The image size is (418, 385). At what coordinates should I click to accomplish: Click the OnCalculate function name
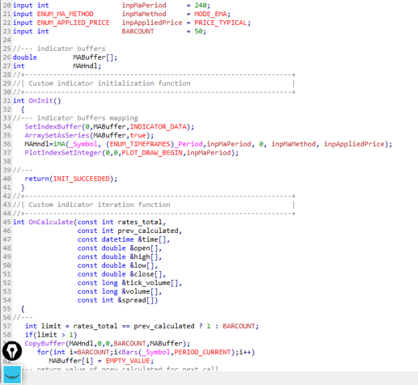coord(51,222)
